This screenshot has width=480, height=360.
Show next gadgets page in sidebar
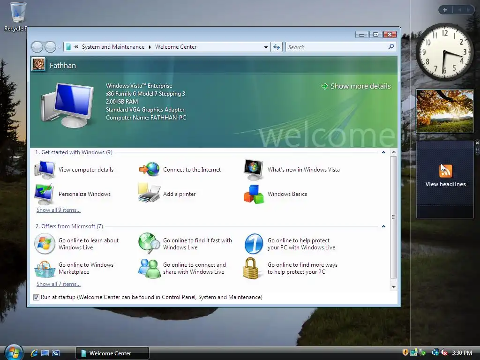[468, 10]
